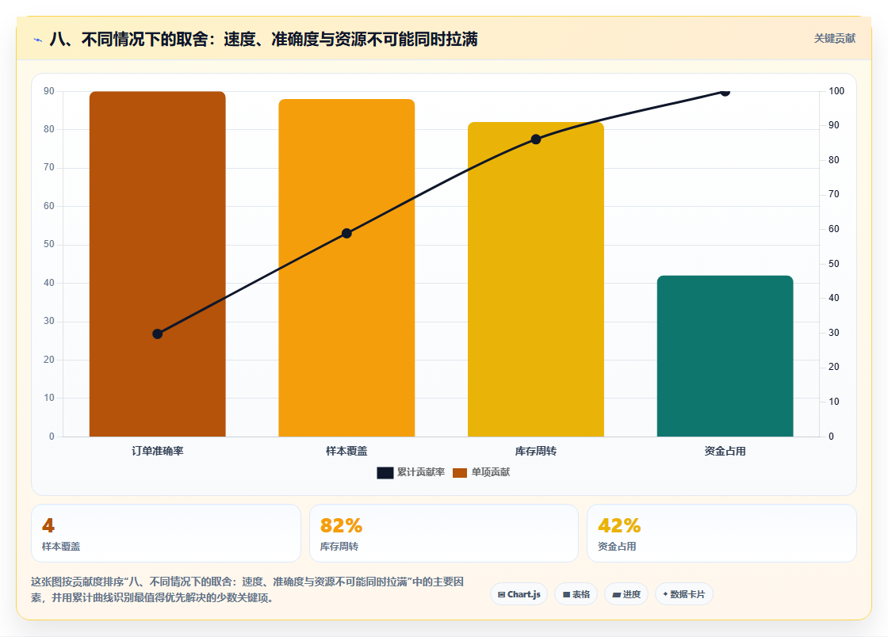
Task: Click the right axis value 50
Action: point(833,264)
